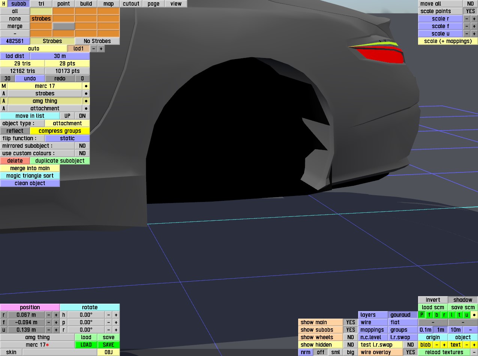This screenshot has width=478, height=356.
Task: Decrease position f value with minus
Action: [49, 322]
